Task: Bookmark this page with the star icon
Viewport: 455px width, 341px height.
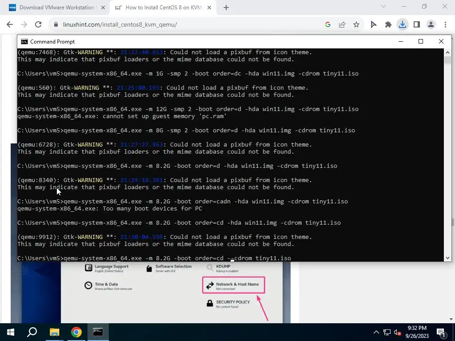Action: point(356,25)
